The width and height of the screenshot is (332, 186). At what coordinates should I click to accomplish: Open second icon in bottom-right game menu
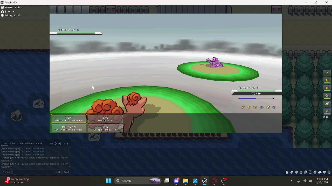tap(292, 172)
